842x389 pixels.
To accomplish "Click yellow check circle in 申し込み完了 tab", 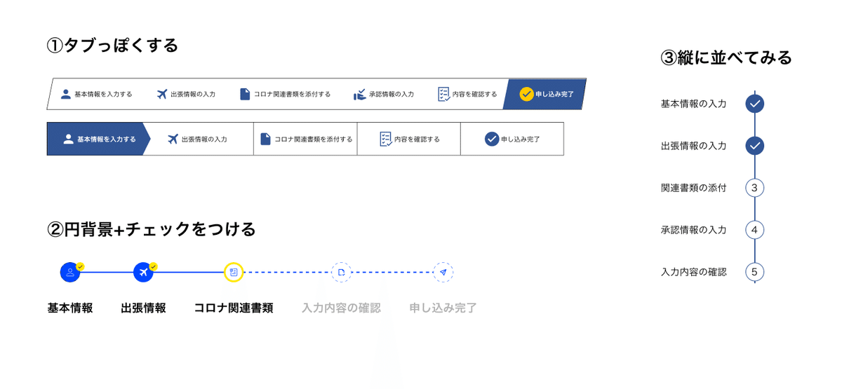I will [x=526, y=94].
